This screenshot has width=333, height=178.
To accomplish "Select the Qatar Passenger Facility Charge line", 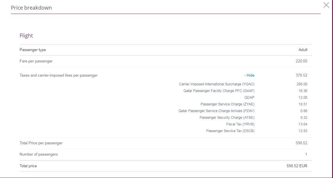I will coord(219,91).
